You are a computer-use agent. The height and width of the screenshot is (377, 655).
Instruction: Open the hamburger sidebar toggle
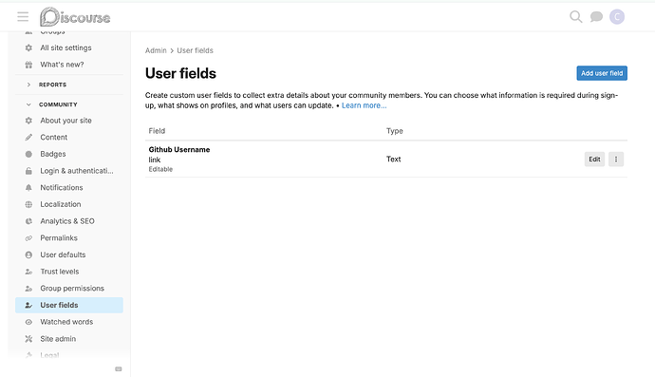[23, 17]
